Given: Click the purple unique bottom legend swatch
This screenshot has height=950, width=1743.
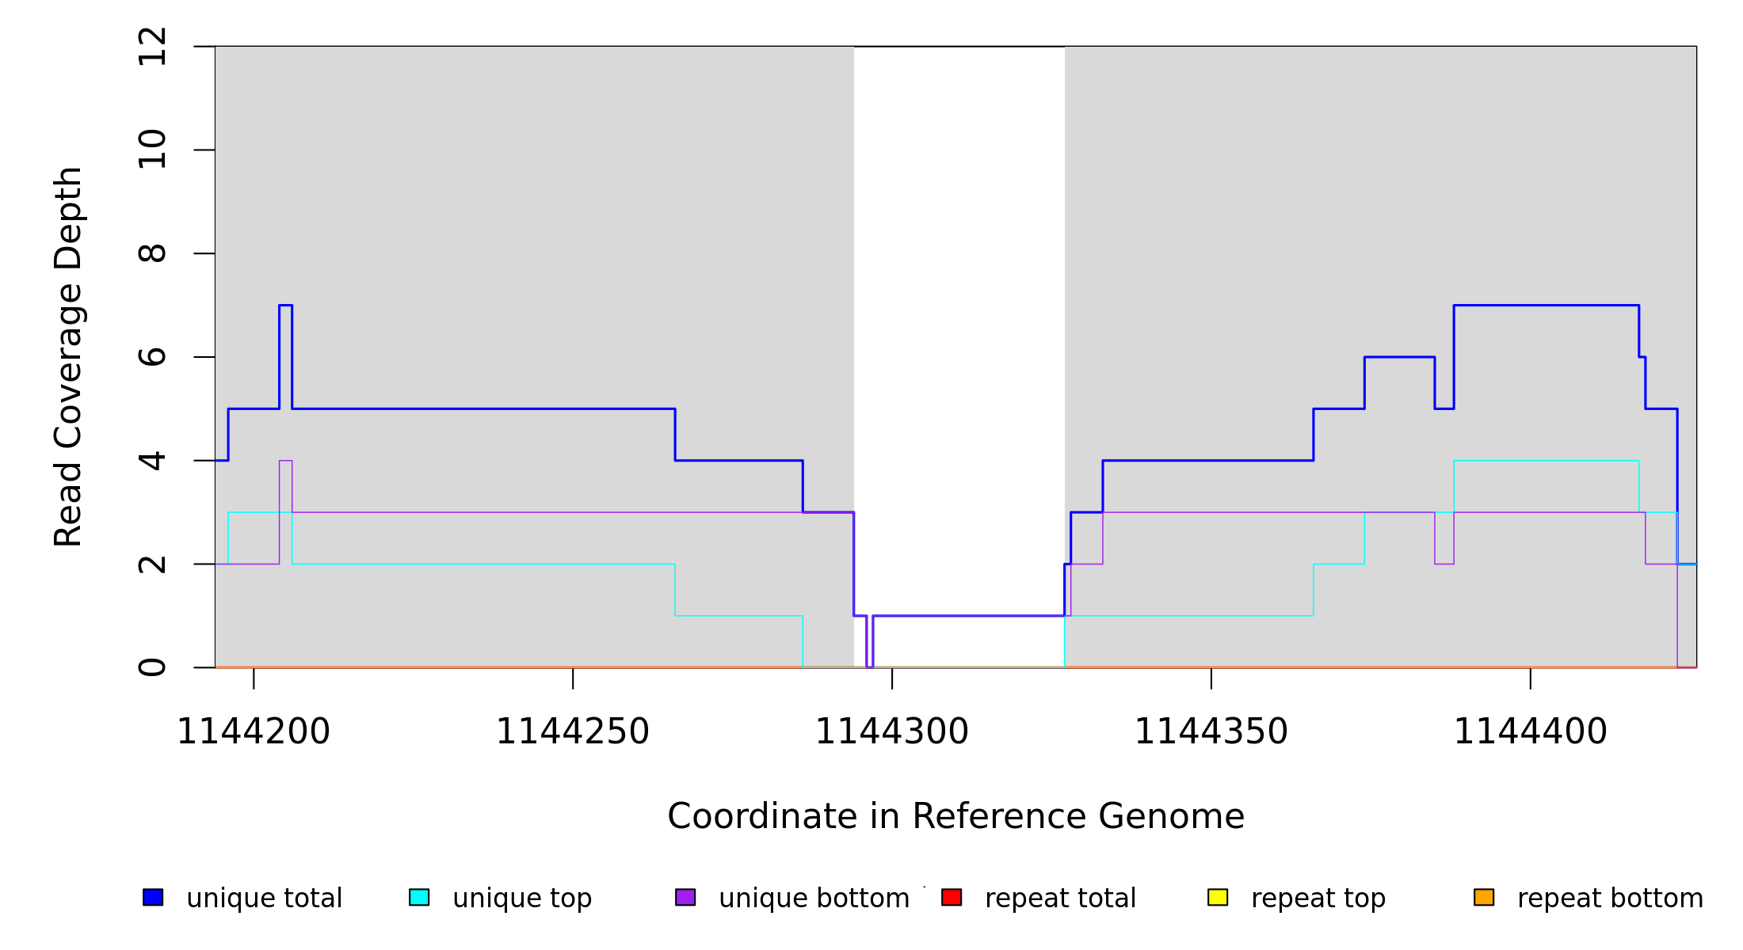Looking at the screenshot, I should tap(685, 897).
